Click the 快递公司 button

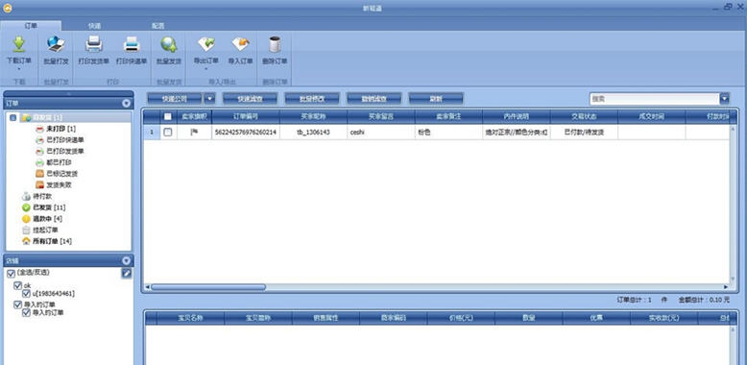175,99
